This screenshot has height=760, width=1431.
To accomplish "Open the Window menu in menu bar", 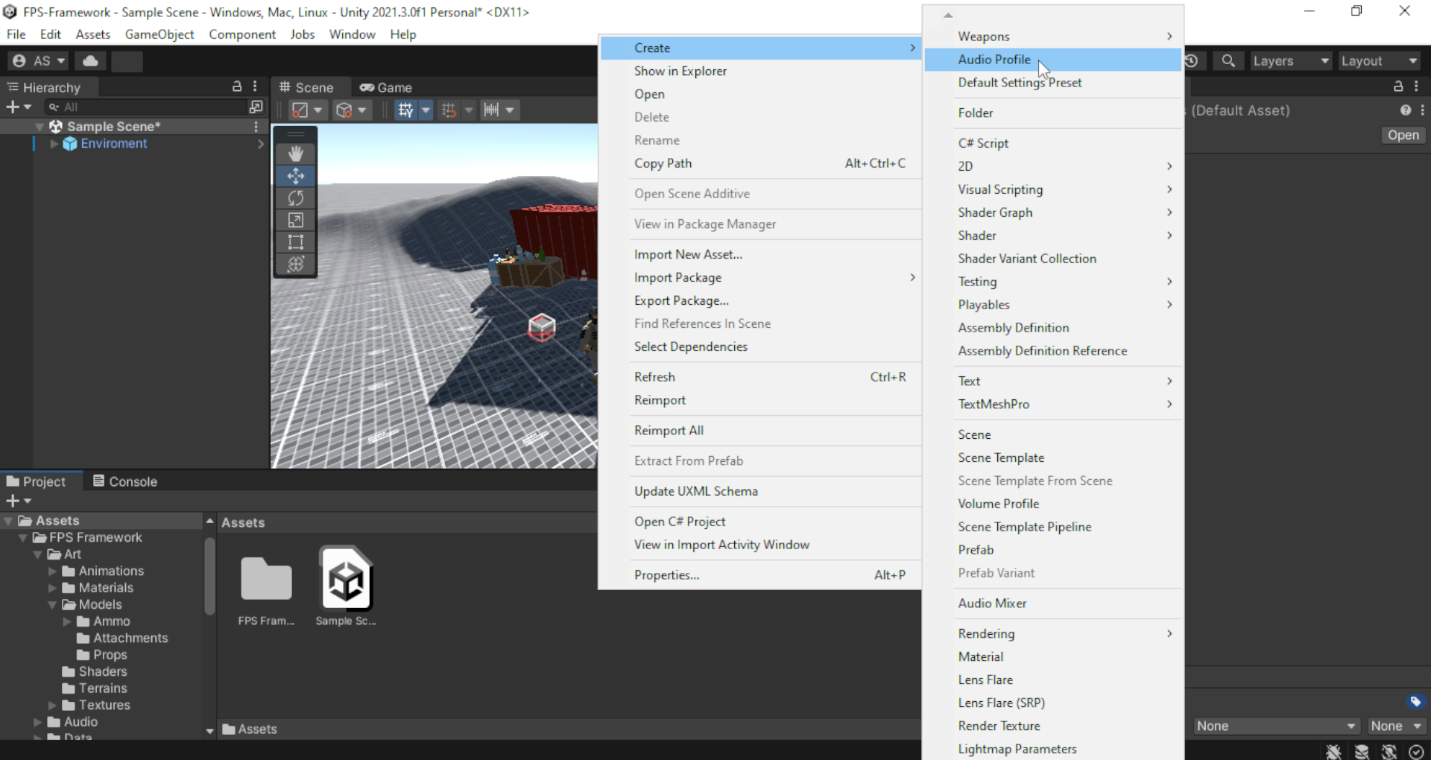I will point(352,34).
